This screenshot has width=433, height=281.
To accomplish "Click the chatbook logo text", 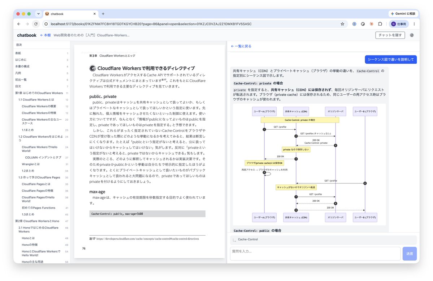I will [x=27, y=35].
